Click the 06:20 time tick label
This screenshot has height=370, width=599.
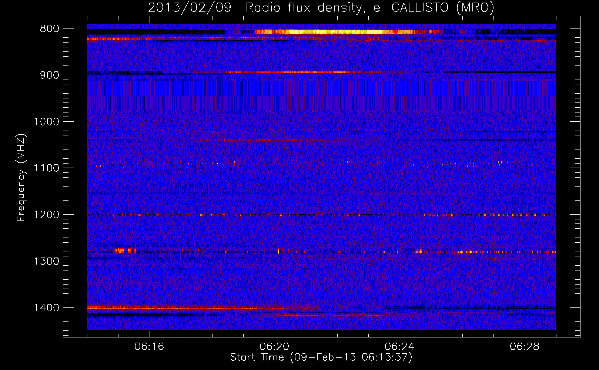tap(274, 347)
